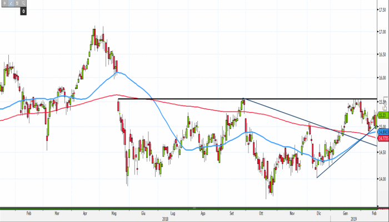Click the 2018 year label on axis
The width and height of the screenshot is (389, 222).
tap(165, 218)
